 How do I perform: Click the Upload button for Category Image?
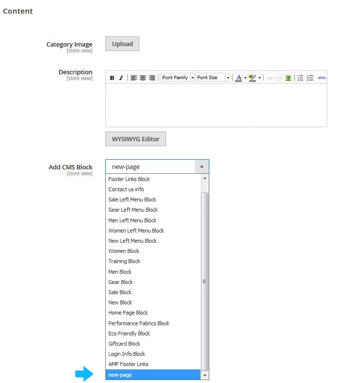(122, 44)
